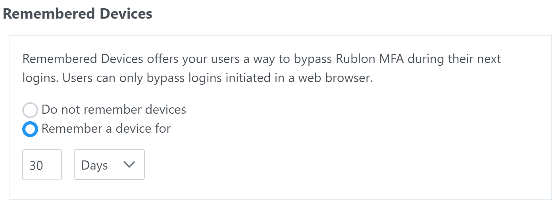Viewport: 560px width, 208px height.
Task: Select the "Do not remember devices" radio button
Action: 30,110
